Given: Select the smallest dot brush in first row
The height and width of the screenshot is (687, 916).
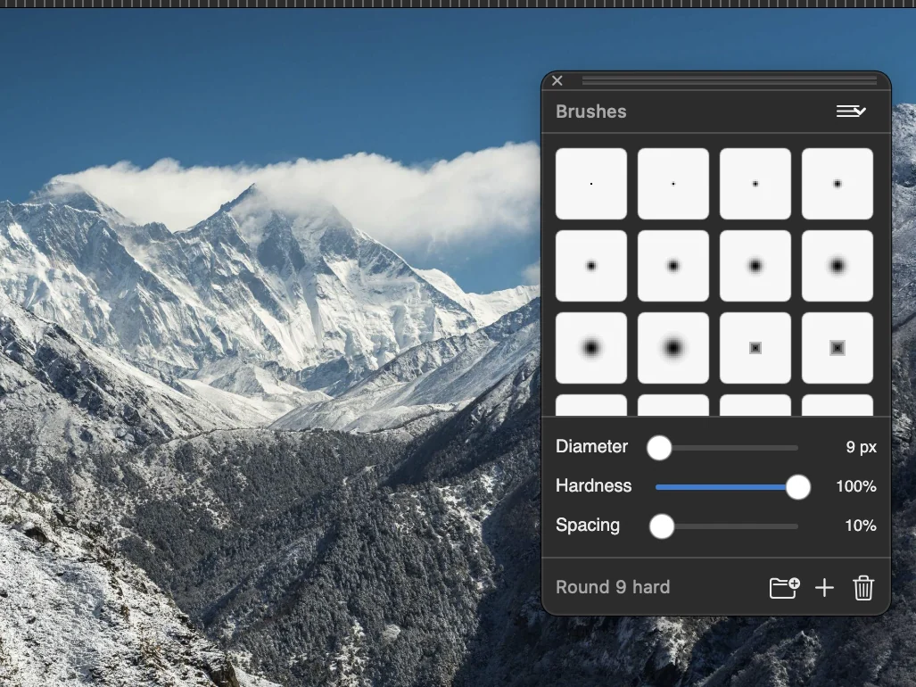Looking at the screenshot, I should point(591,184).
